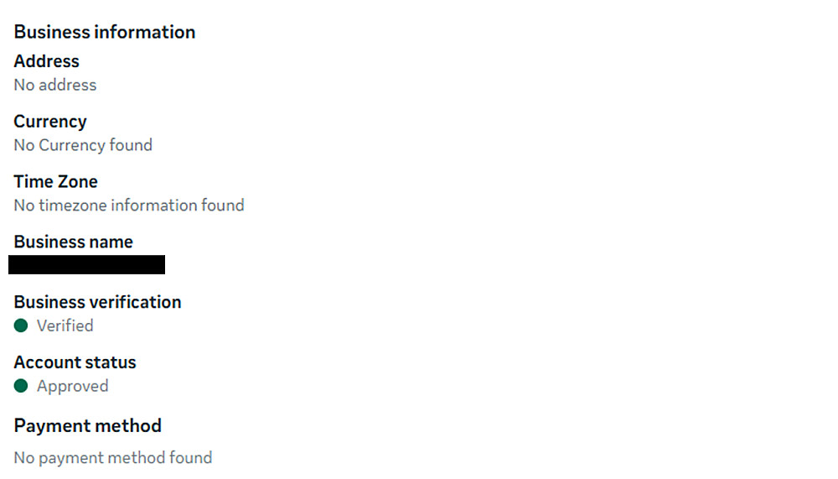Click the green Approved status dot
Screen dimensions: 838x479
pos(21,386)
